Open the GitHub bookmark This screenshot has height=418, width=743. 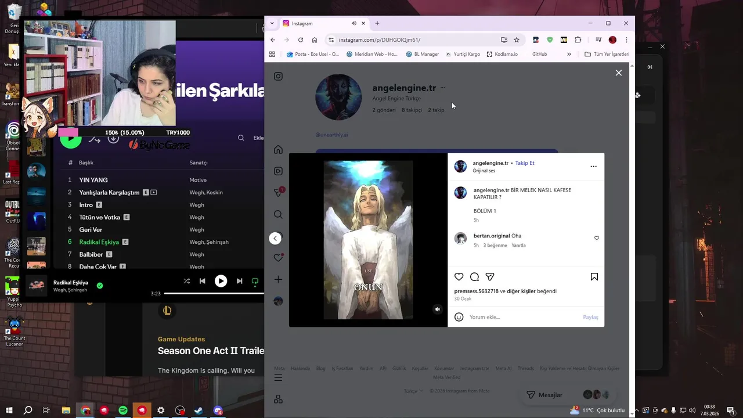[x=539, y=54]
